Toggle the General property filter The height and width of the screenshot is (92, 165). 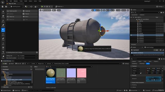click(x=134, y=61)
